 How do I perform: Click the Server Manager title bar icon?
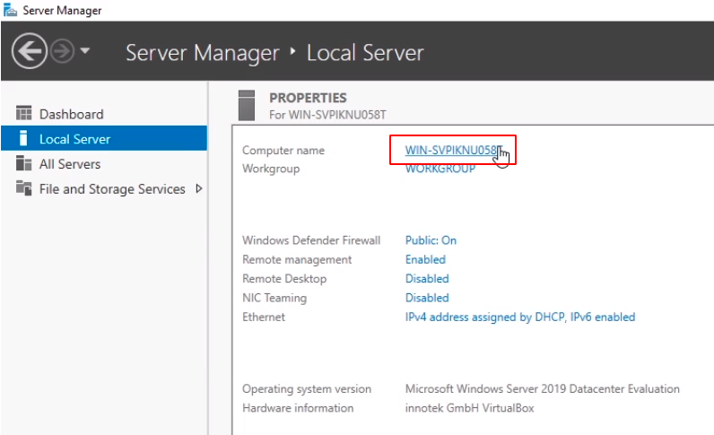click(10, 10)
